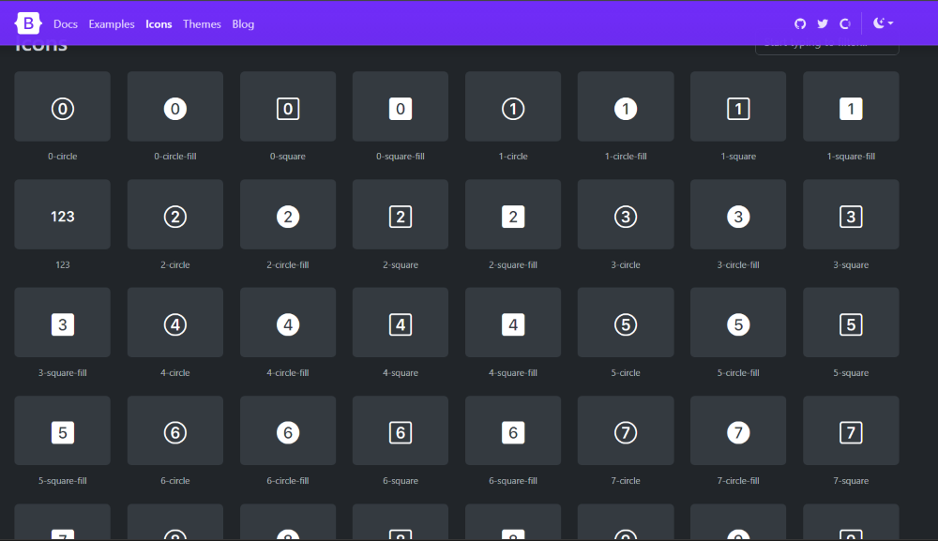Viewport: 938px width, 541px height.
Task: Open the 6-square-fill icon
Action: click(513, 430)
